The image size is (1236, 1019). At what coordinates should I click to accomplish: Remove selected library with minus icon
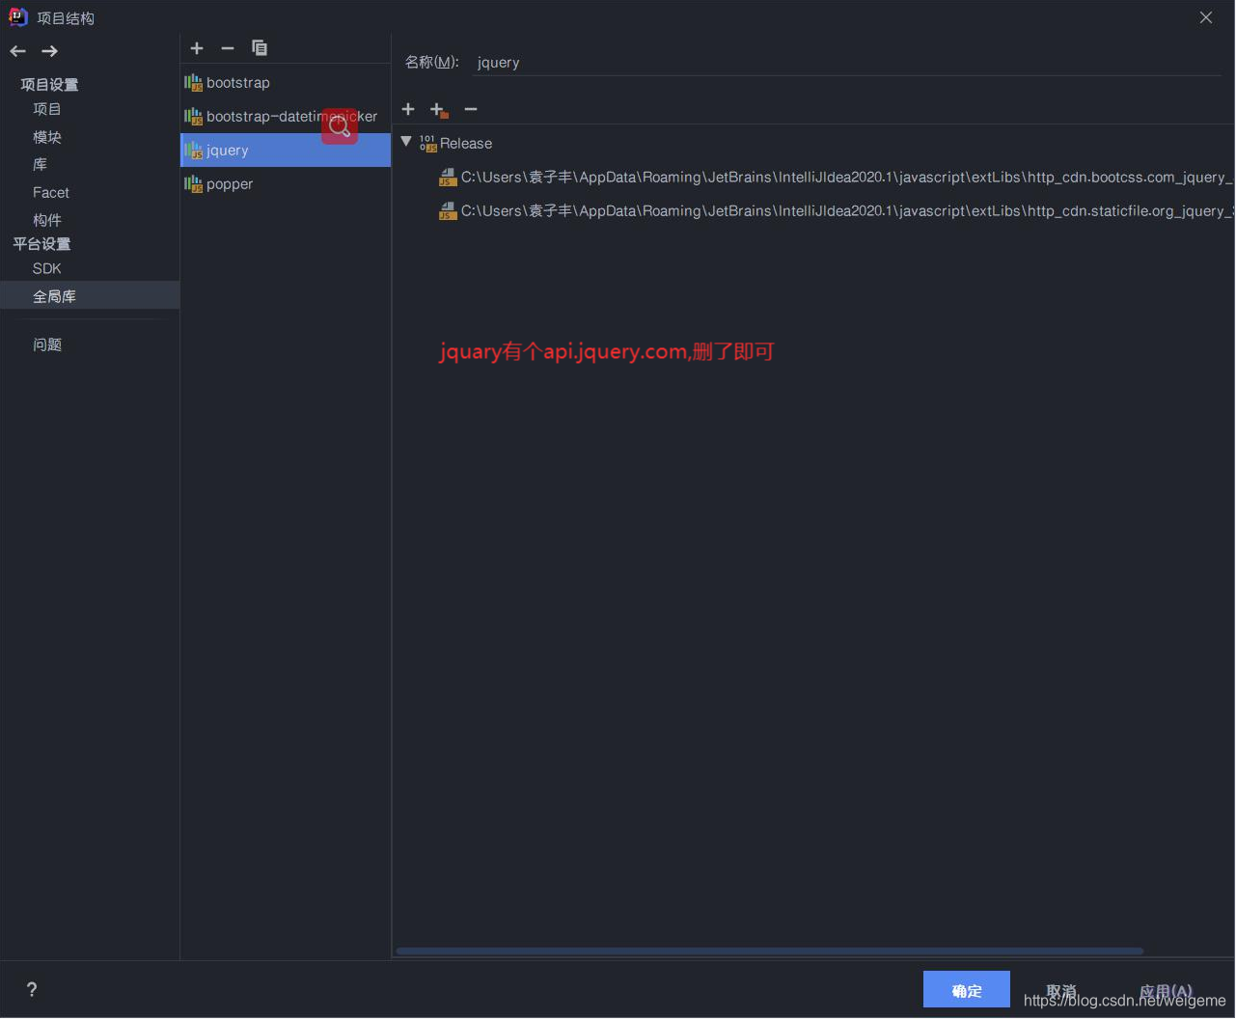(228, 48)
